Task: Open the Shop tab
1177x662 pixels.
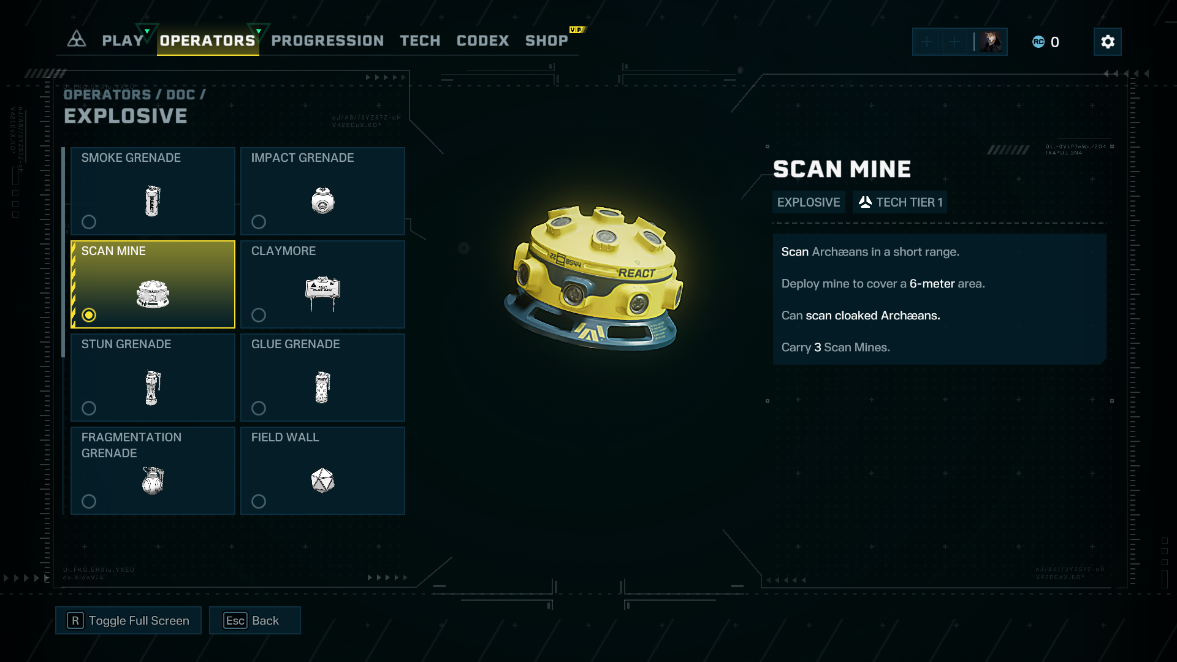Action: [x=546, y=41]
